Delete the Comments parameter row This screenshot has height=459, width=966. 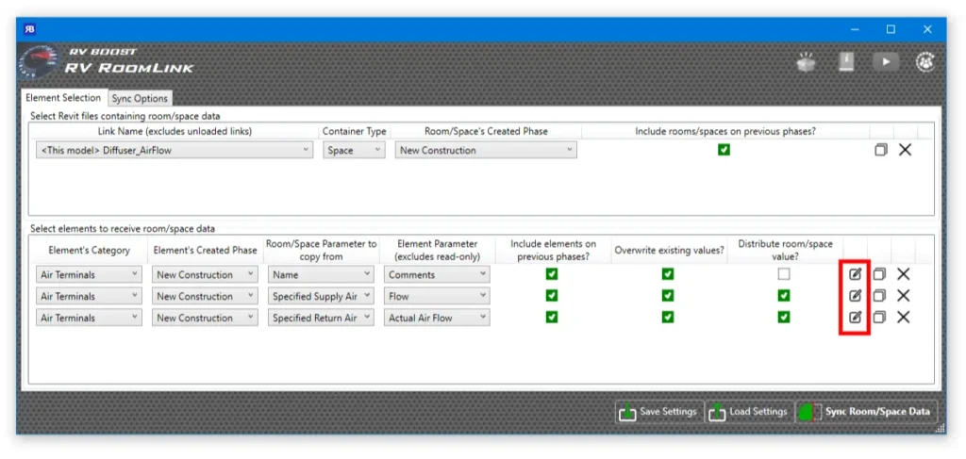point(903,274)
